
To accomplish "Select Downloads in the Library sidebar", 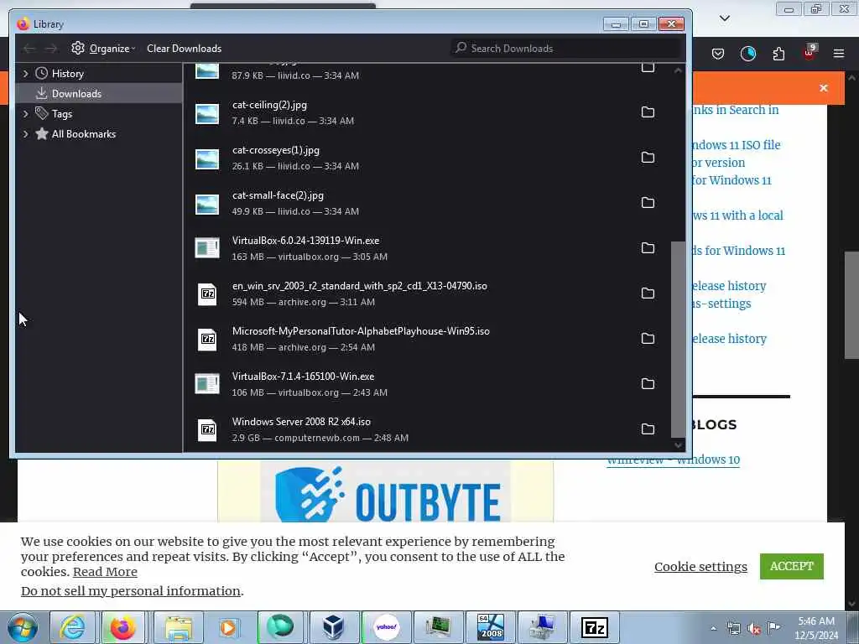I will [x=99, y=94].
